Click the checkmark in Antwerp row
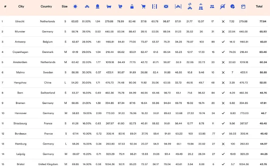The height and width of the screenshot is (168, 270). coord(223,42)
